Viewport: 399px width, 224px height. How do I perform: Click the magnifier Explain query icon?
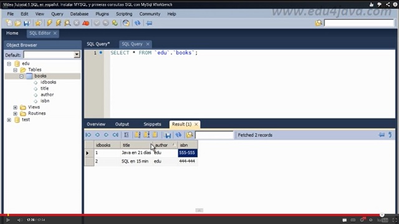[x=67, y=23]
